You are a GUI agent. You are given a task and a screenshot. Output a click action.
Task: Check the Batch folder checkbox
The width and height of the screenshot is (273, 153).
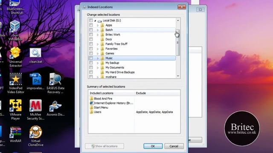tap(91, 30)
